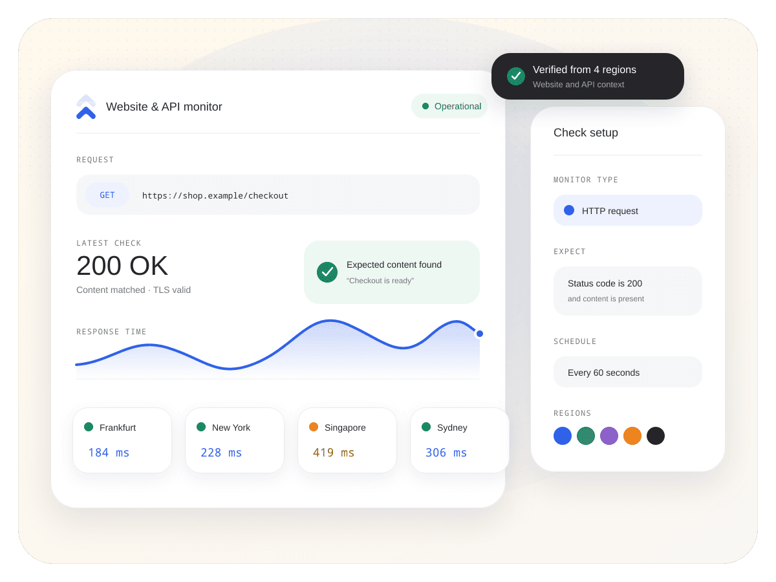Click the Verified from 4 regions toast

(x=588, y=76)
